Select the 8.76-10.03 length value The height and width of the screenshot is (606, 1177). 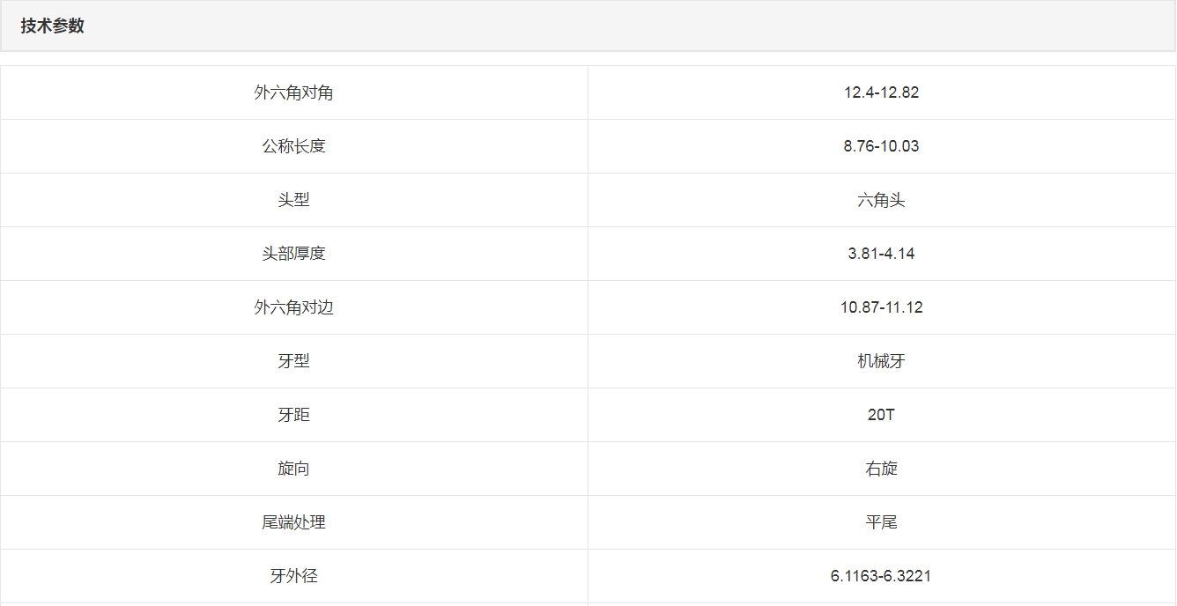point(881,146)
